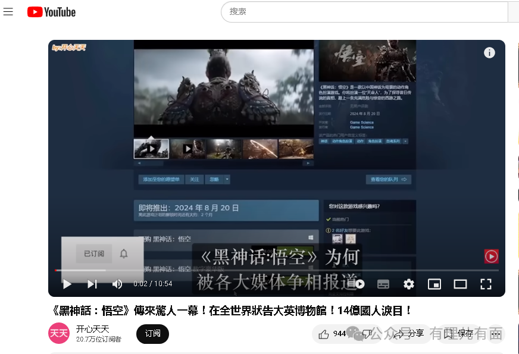Enable theater mode in the player

coord(460,284)
